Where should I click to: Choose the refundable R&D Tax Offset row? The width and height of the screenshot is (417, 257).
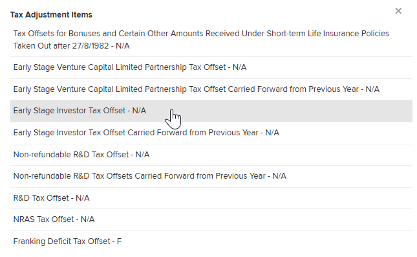(211, 198)
